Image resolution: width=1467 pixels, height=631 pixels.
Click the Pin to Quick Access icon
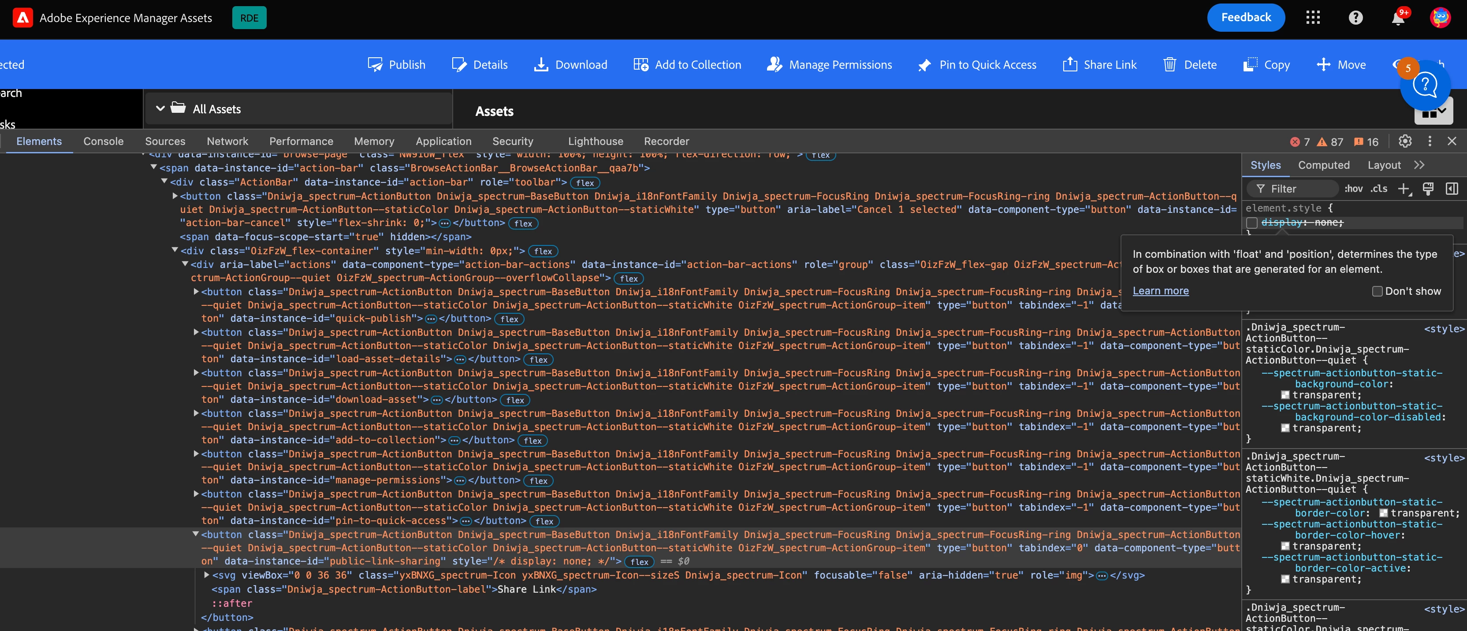click(x=924, y=65)
